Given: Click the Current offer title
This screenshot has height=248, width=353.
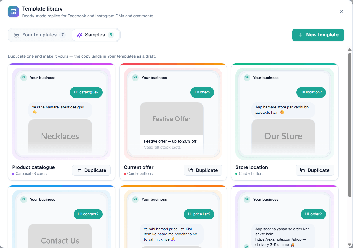Looking at the screenshot, I should tap(138, 167).
